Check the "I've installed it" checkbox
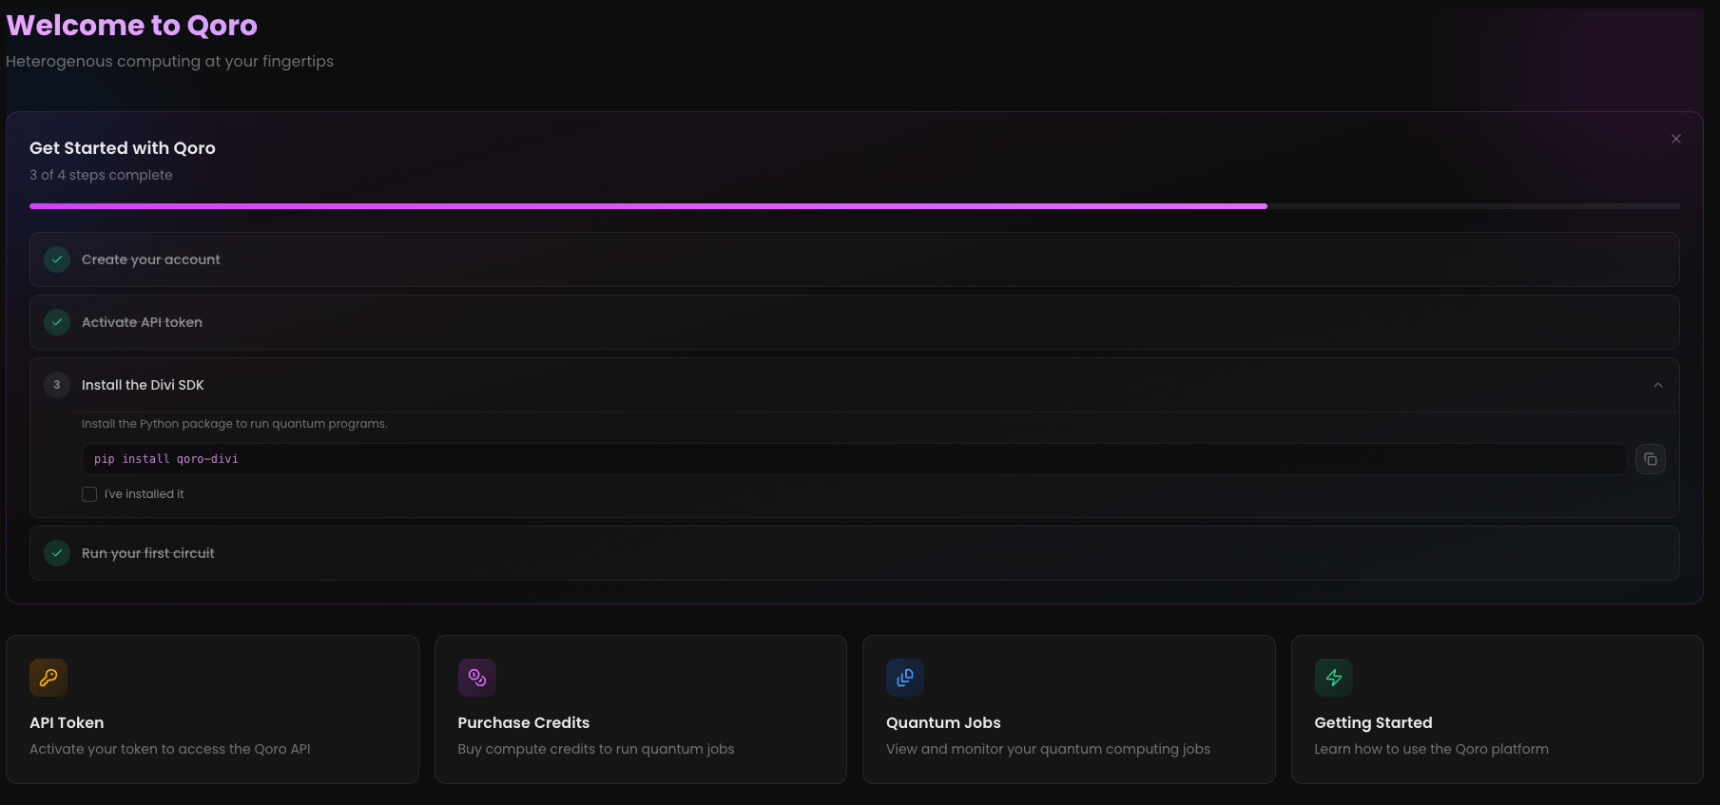 [89, 494]
